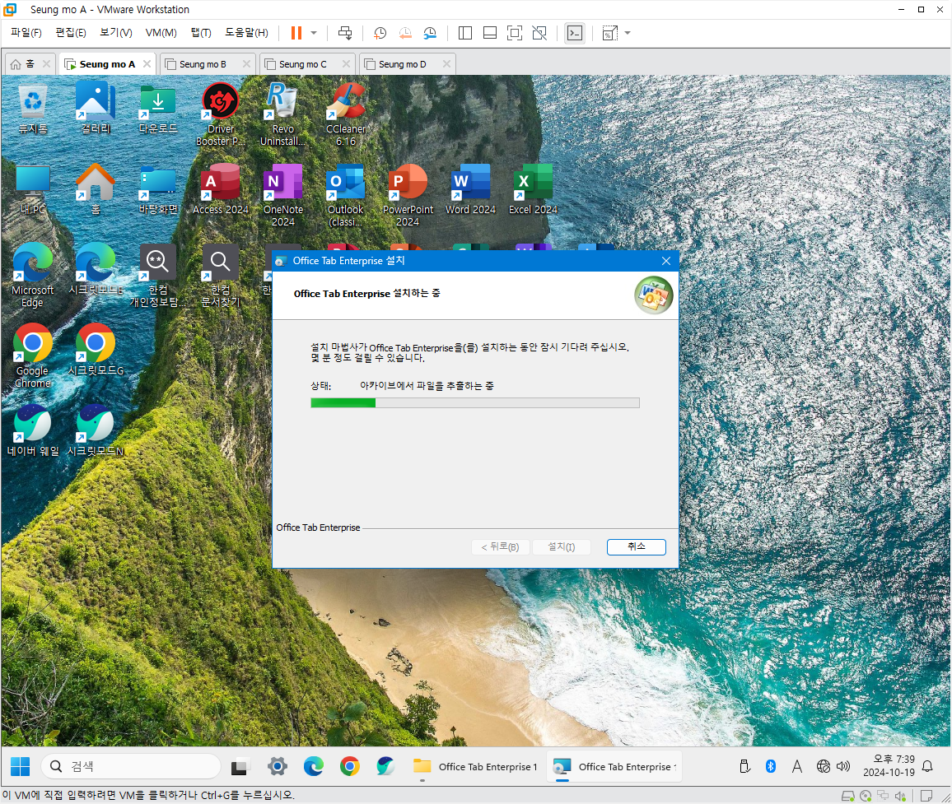Screen dimensions: 952x804
Task: Launch 네이버 웨일 desktop icon
Action: (33, 431)
